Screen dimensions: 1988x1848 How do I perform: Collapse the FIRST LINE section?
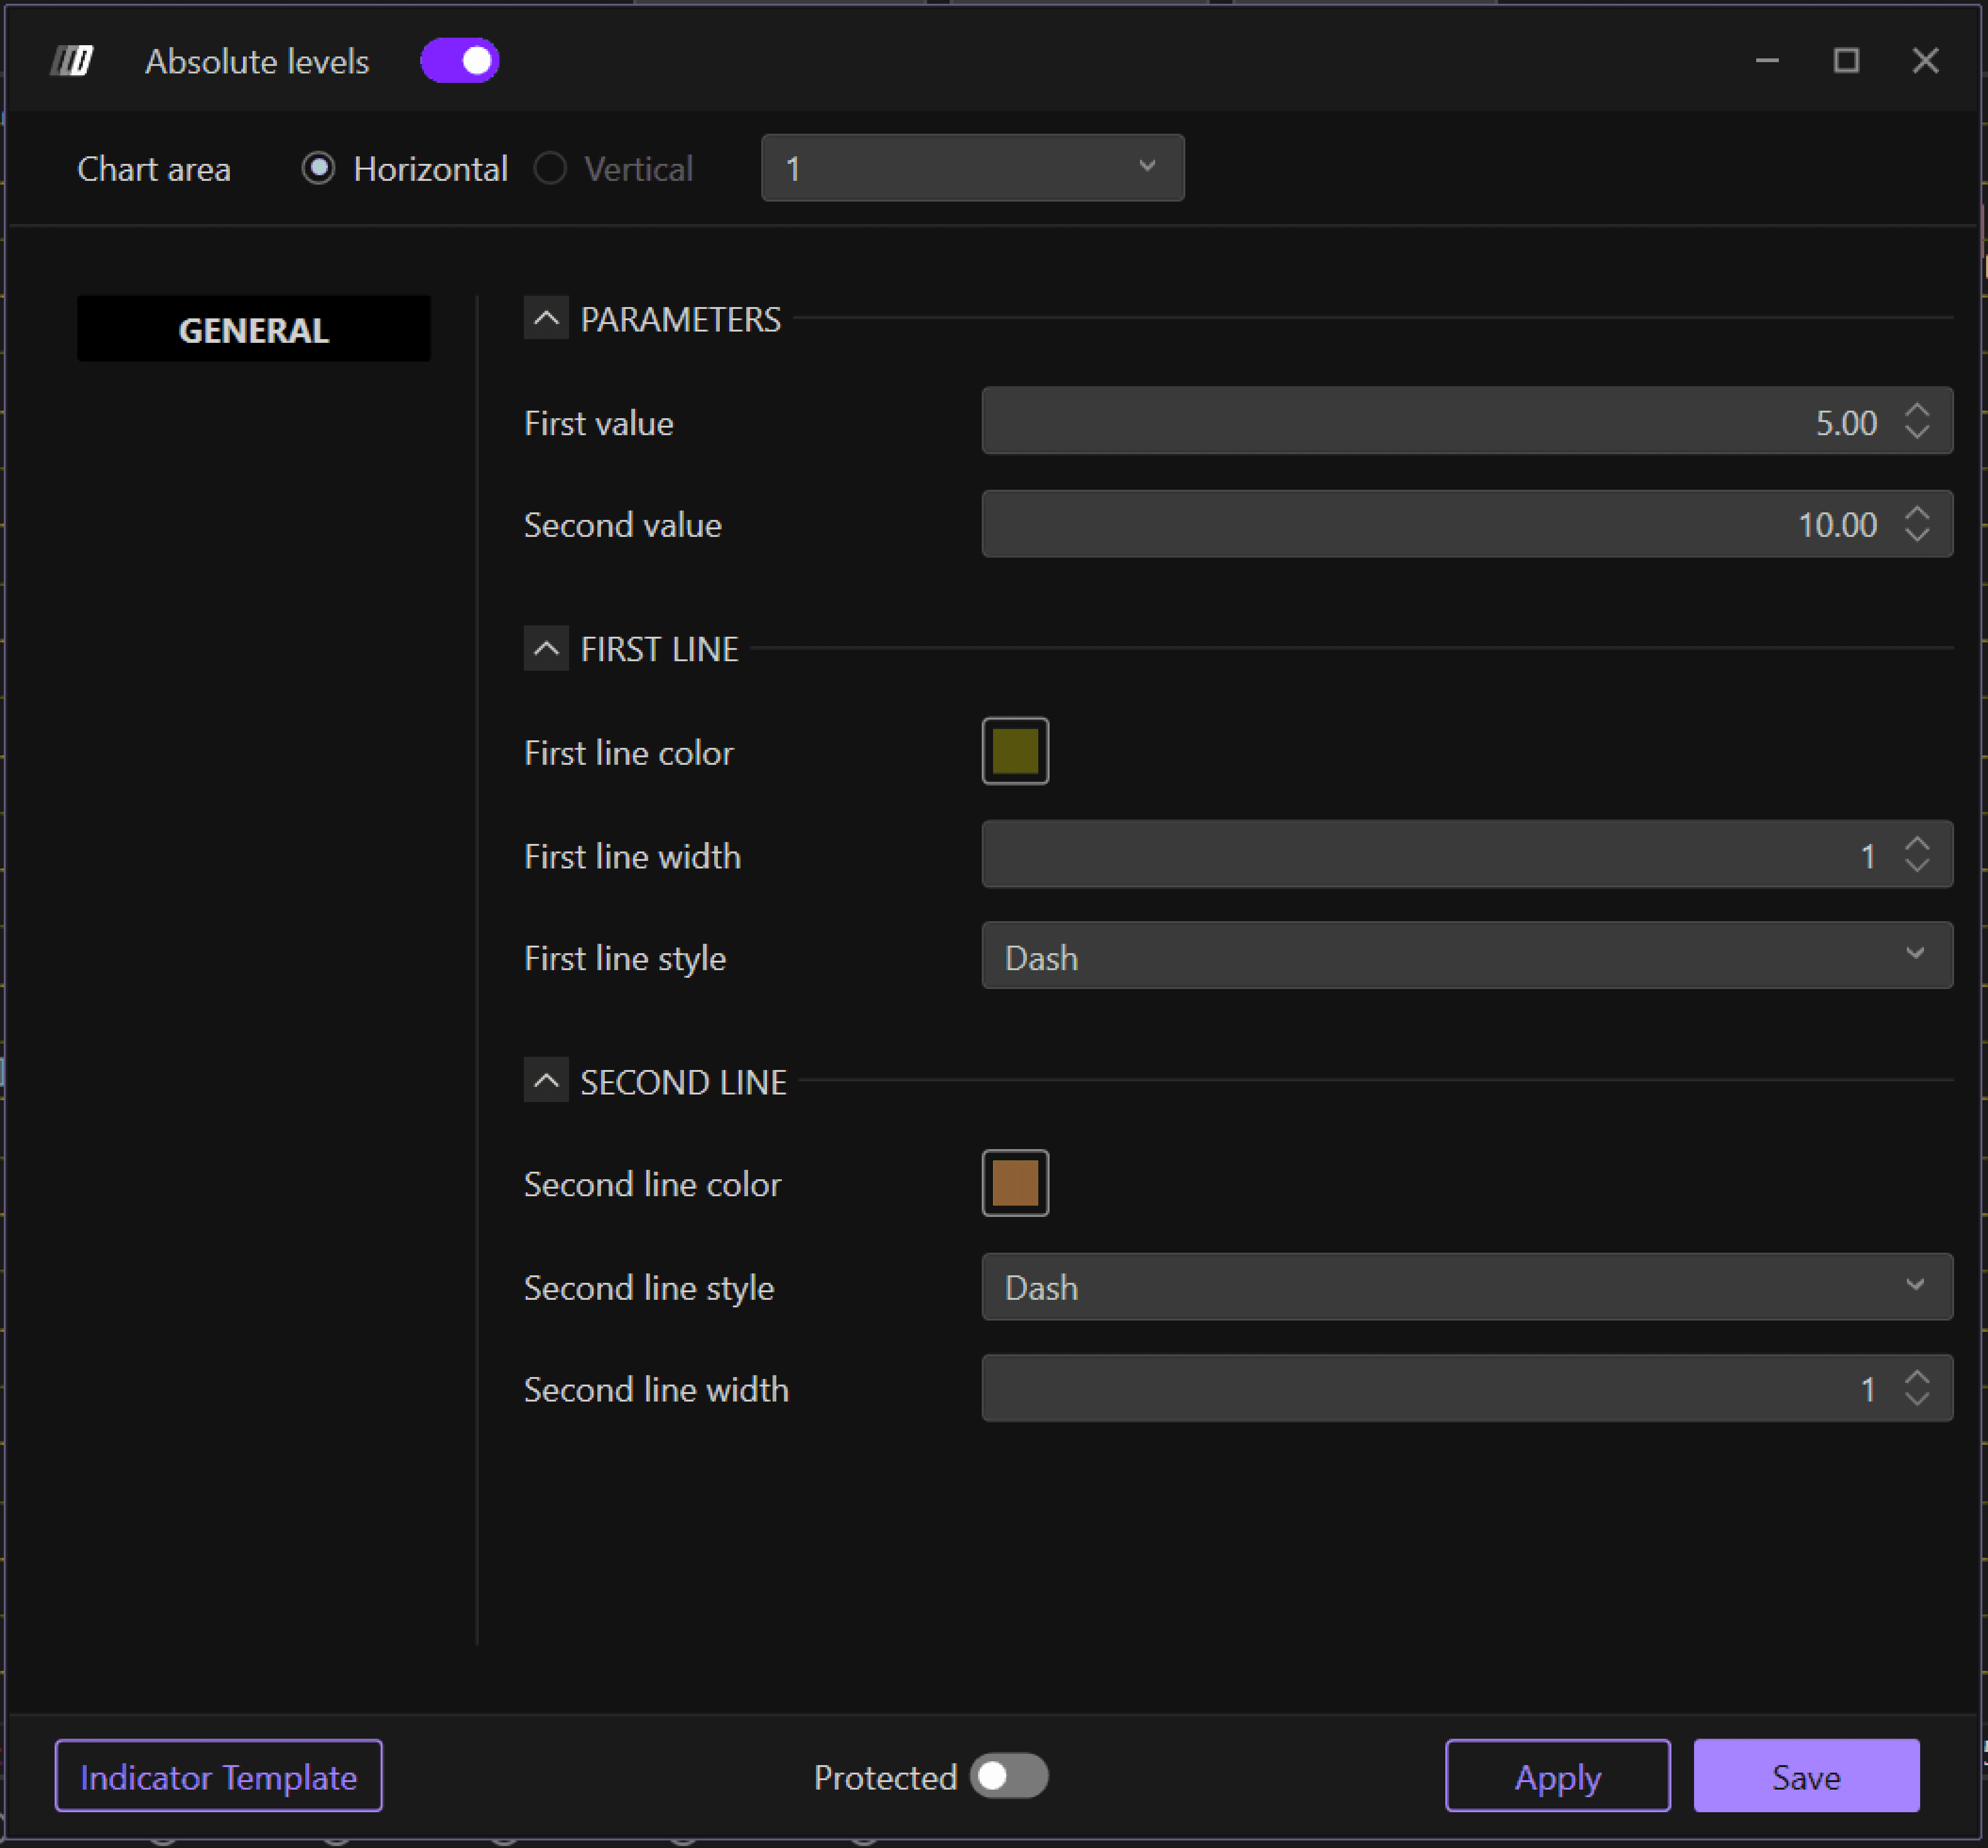pos(546,648)
